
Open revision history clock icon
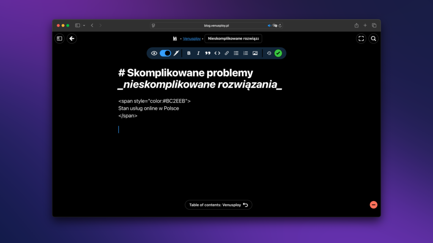click(x=269, y=53)
